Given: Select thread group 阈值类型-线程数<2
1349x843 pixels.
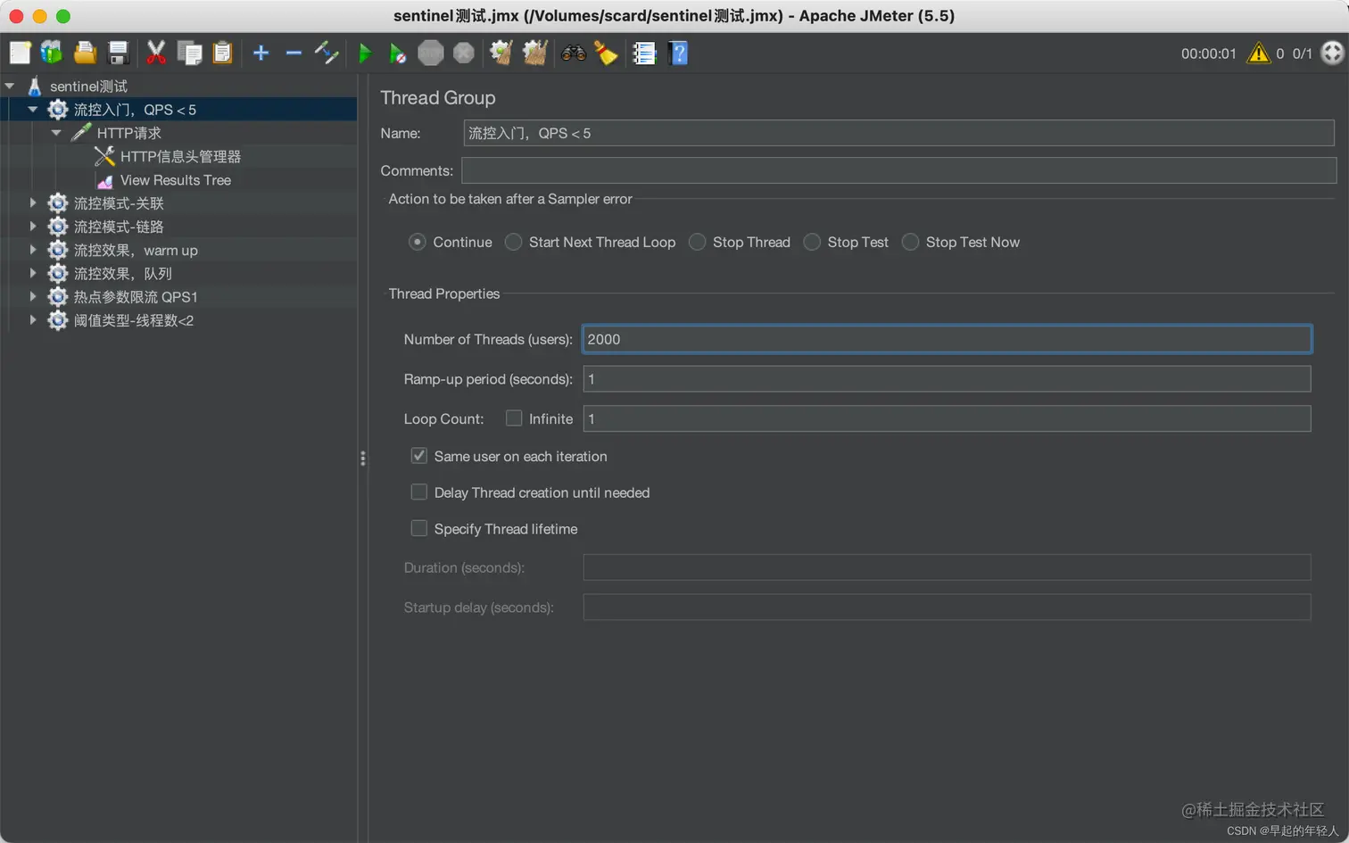Looking at the screenshot, I should tap(133, 320).
